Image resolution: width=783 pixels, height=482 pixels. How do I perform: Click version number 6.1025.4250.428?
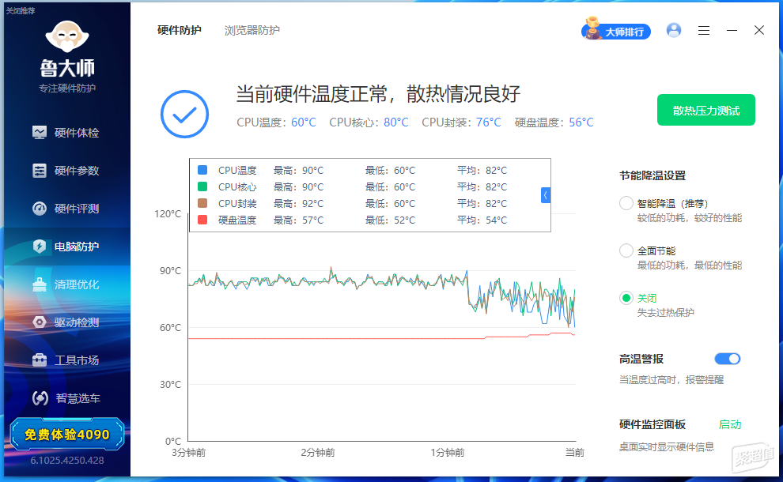click(x=67, y=460)
